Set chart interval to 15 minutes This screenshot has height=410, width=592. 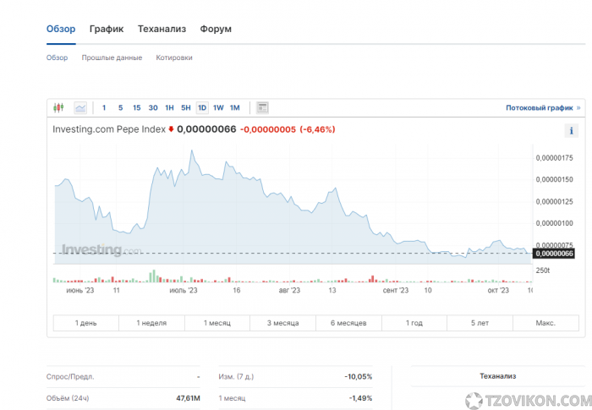pyautogui.click(x=137, y=108)
